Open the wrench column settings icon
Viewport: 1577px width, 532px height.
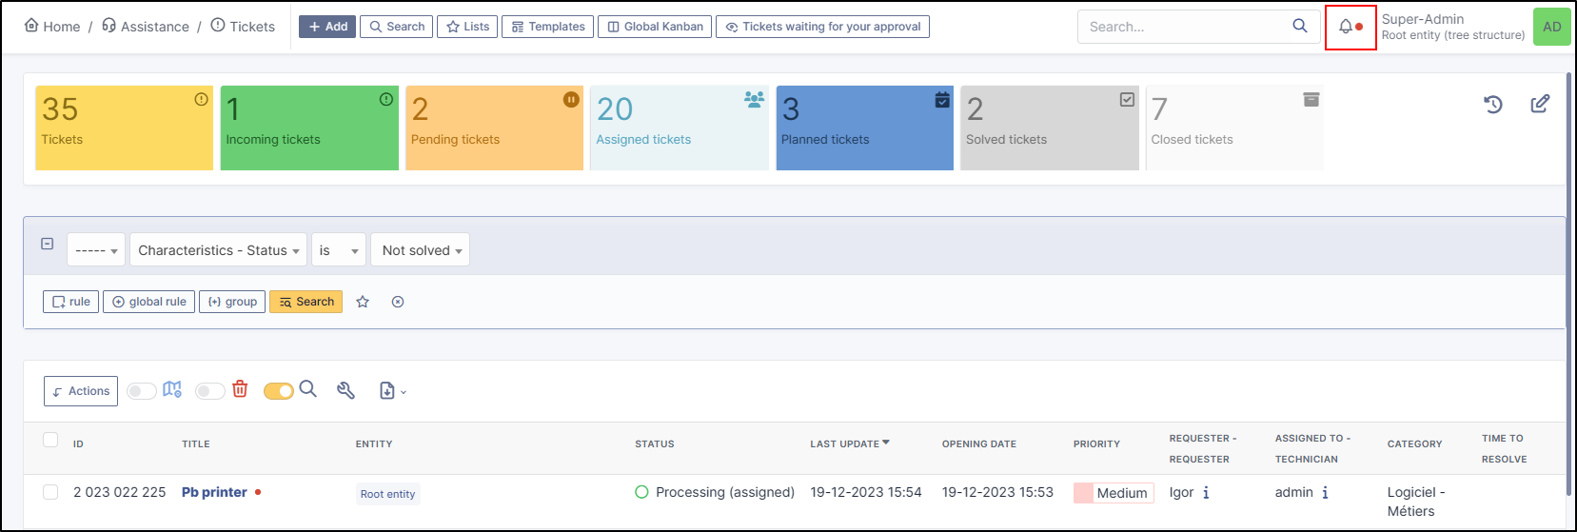tap(345, 390)
